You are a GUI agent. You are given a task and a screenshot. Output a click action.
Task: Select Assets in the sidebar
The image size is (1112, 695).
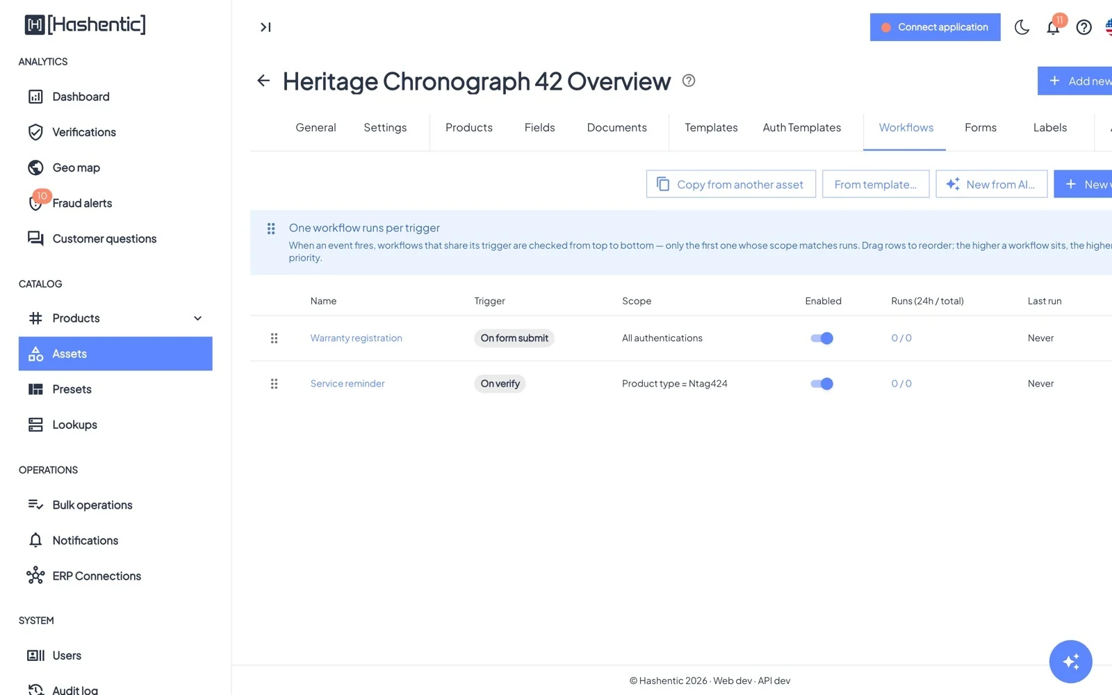click(x=115, y=354)
